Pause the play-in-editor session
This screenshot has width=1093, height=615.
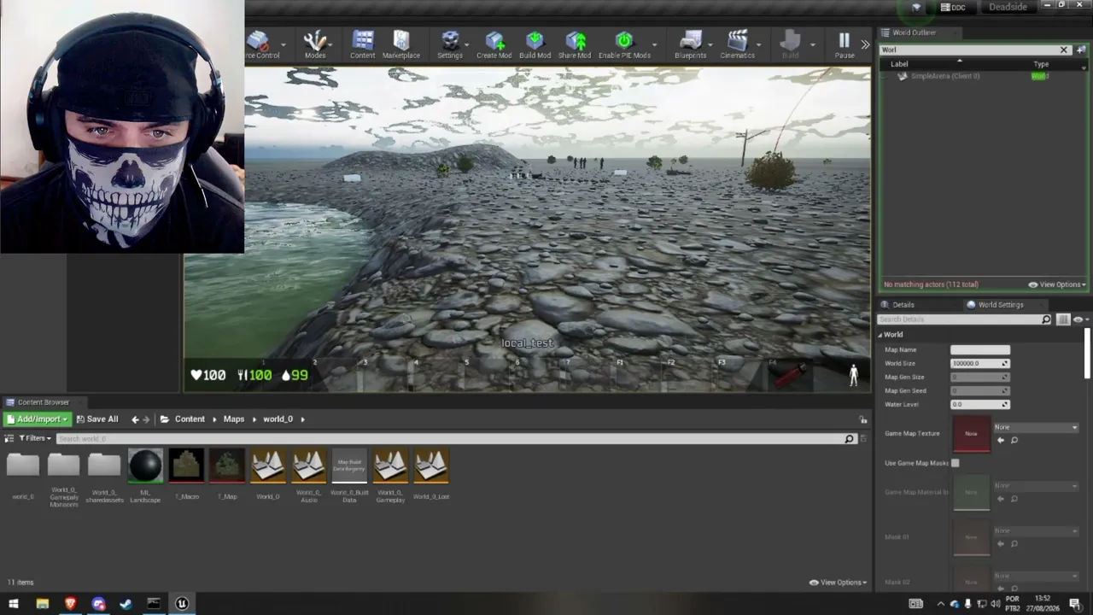[845, 44]
